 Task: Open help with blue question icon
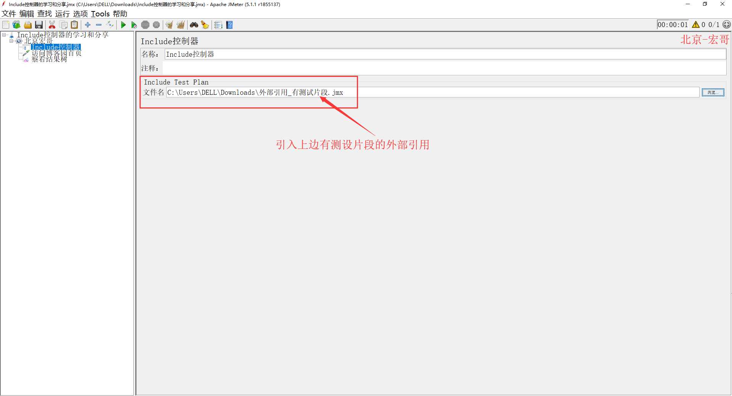pyautogui.click(x=230, y=25)
